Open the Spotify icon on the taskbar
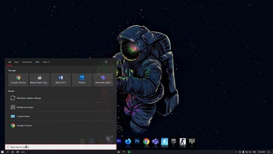This screenshot has width=273, height=154. 129,152
